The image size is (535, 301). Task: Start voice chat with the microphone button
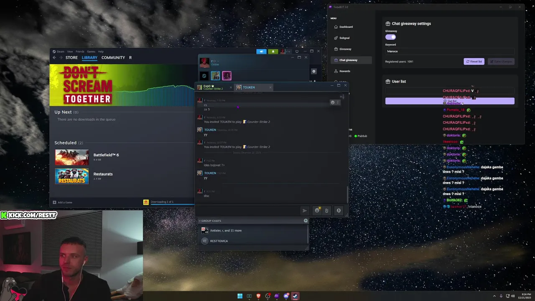click(x=339, y=211)
